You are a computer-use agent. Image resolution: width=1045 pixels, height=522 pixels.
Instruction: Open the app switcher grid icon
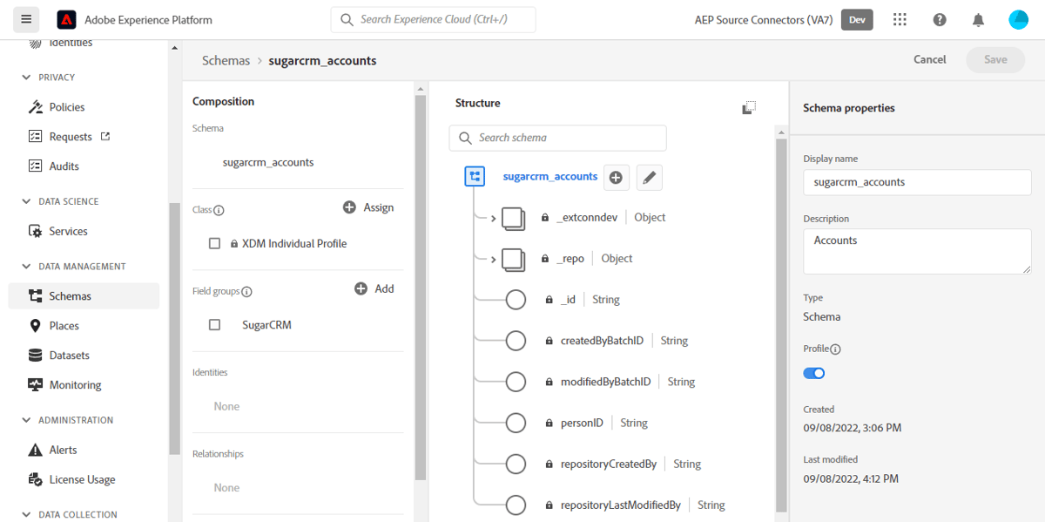click(x=900, y=19)
